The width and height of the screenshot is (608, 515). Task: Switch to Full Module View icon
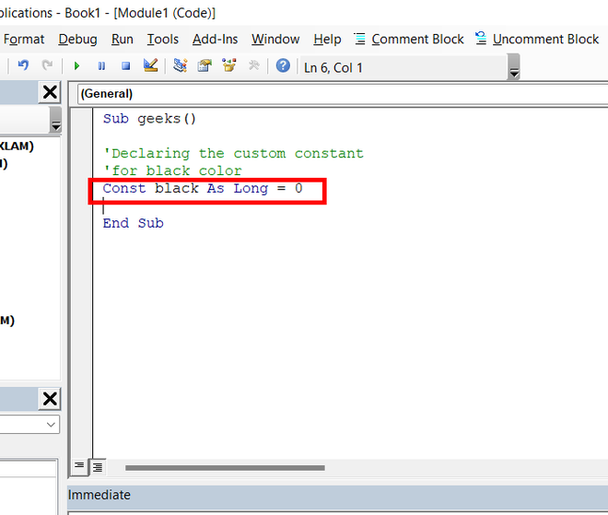(x=98, y=467)
